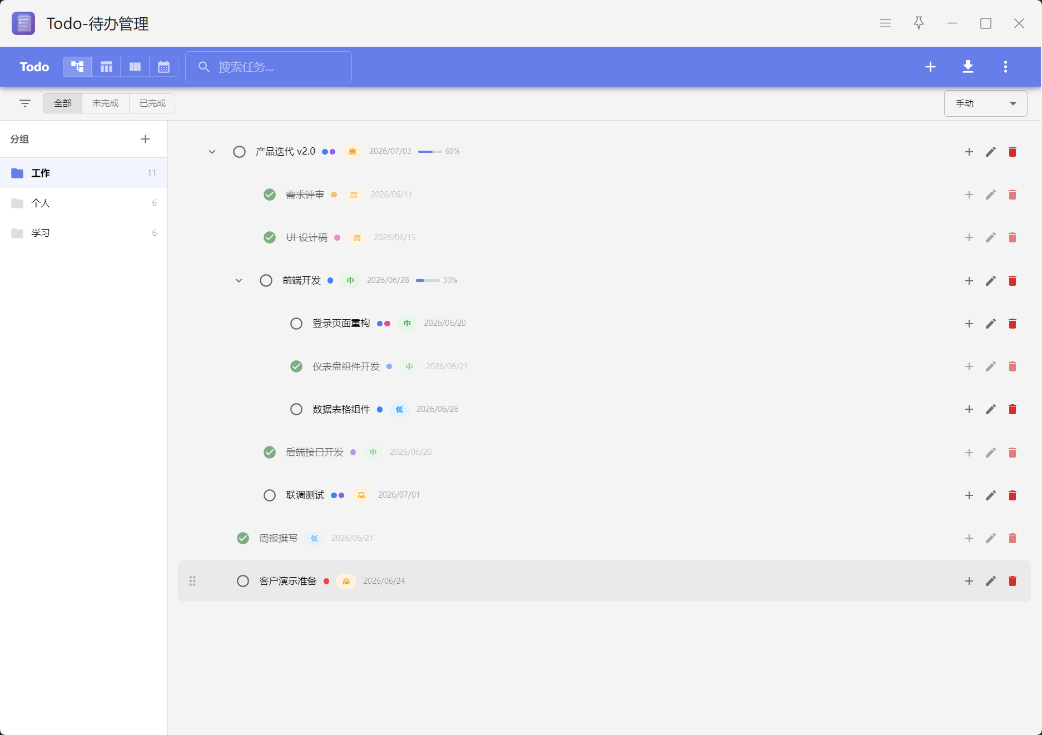Click the 中 priority badge on 登录页面重构
Viewport: 1042px width, 735px height.
(408, 324)
